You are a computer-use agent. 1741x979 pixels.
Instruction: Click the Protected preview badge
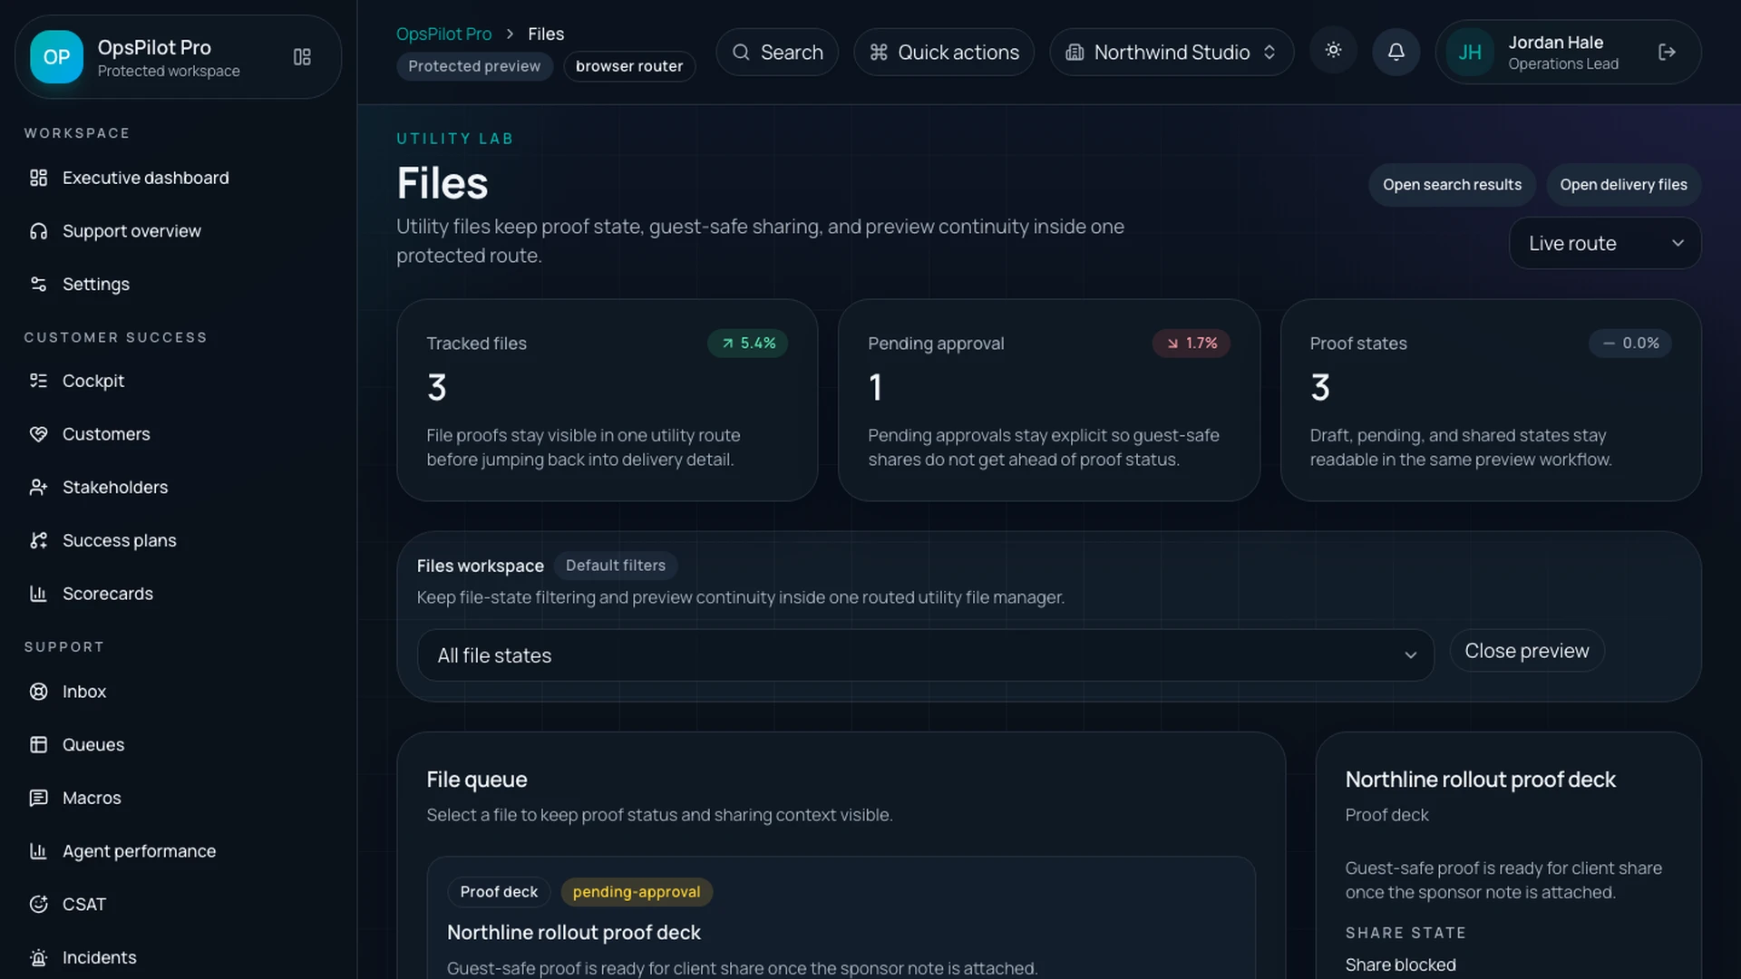(474, 66)
